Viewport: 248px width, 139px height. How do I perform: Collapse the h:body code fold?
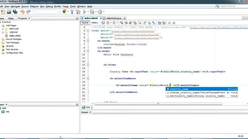pyautogui.click(x=88, y=51)
